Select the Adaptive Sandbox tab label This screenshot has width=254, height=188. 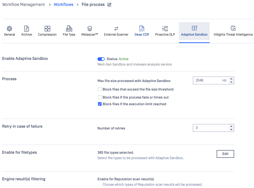point(194,35)
